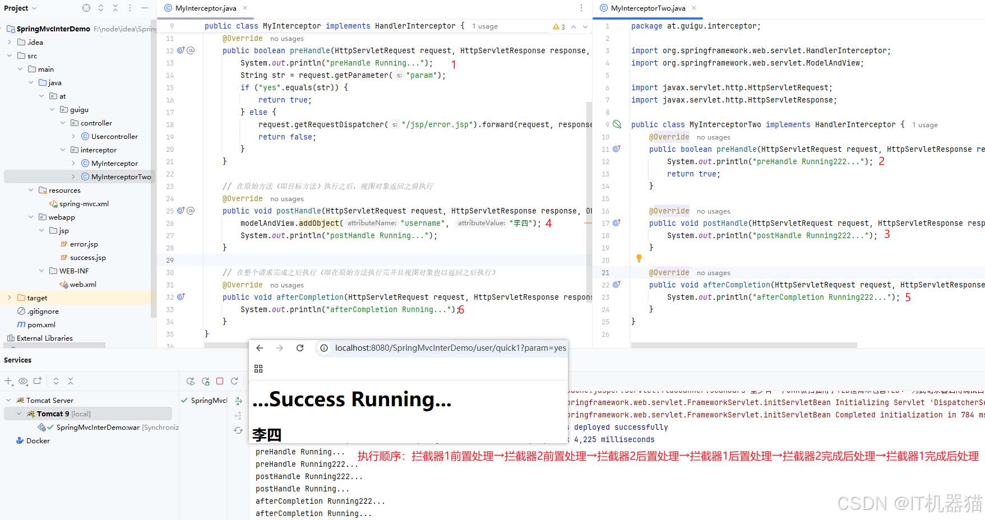This screenshot has width=985, height=520.
Task: Collapse all services
Action: (71, 381)
